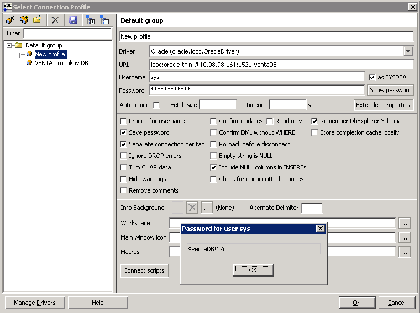Viewport: 420px width, 313px height.
Task: Click the new profile group folder icon
Action: pos(38,20)
